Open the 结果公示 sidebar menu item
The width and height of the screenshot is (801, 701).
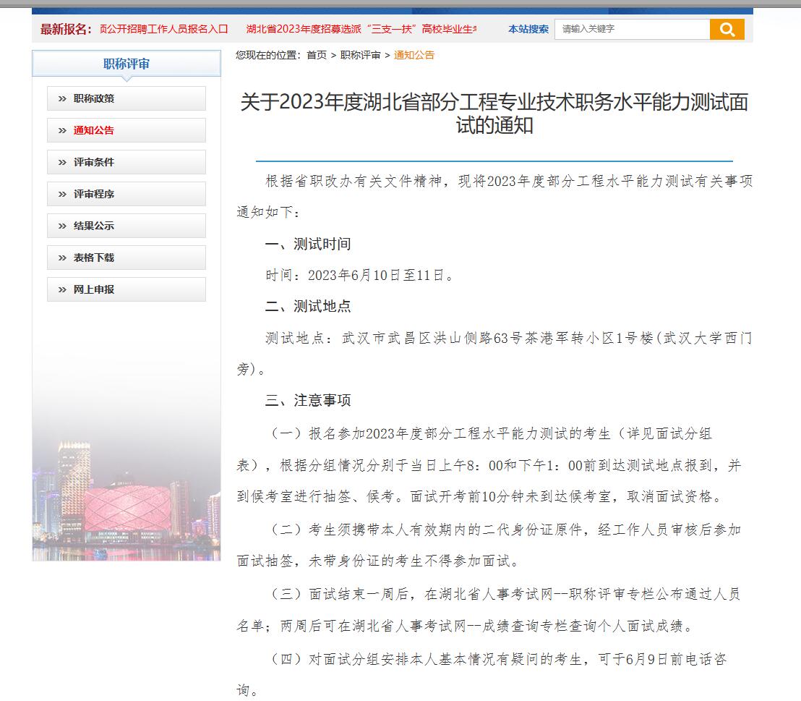pyautogui.click(x=127, y=226)
